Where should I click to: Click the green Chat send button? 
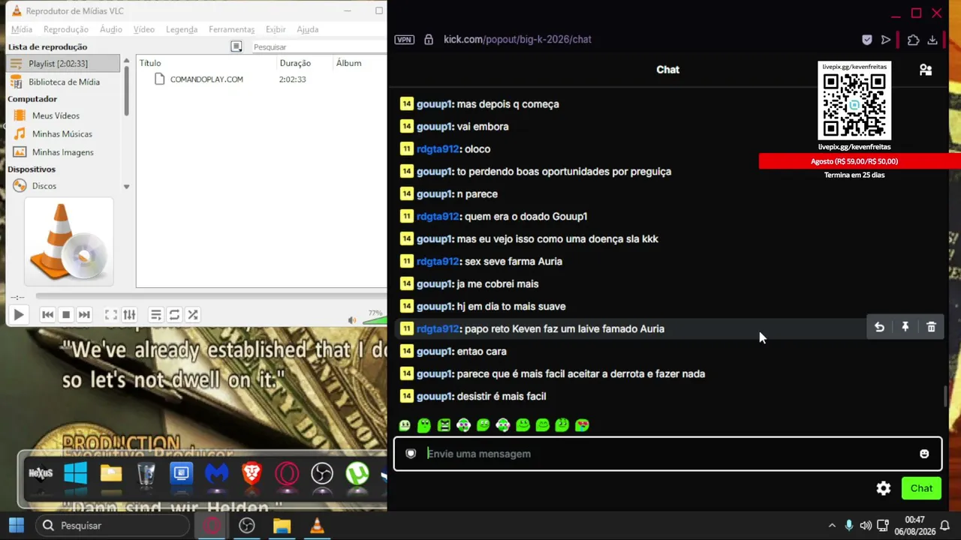pos(921,488)
